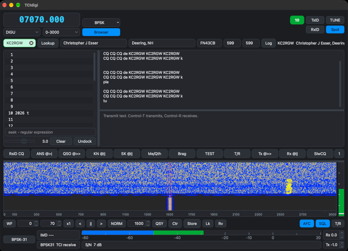Pause waterfall with the || button
Screen dimensions: 348x251
pyautogui.click(x=90, y=223)
